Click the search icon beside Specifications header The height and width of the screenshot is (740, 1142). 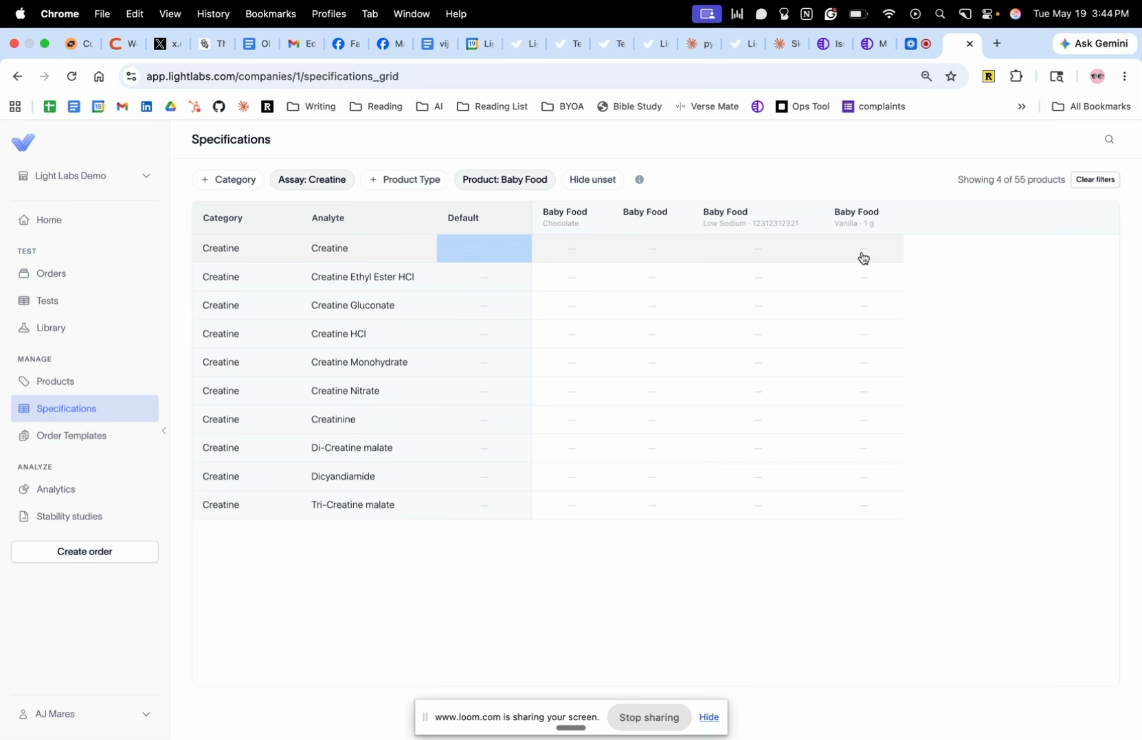point(1109,139)
